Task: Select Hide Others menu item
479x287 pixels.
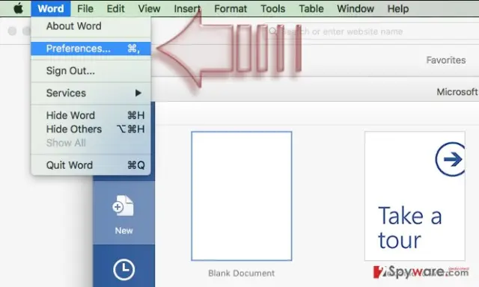Action: click(91, 129)
